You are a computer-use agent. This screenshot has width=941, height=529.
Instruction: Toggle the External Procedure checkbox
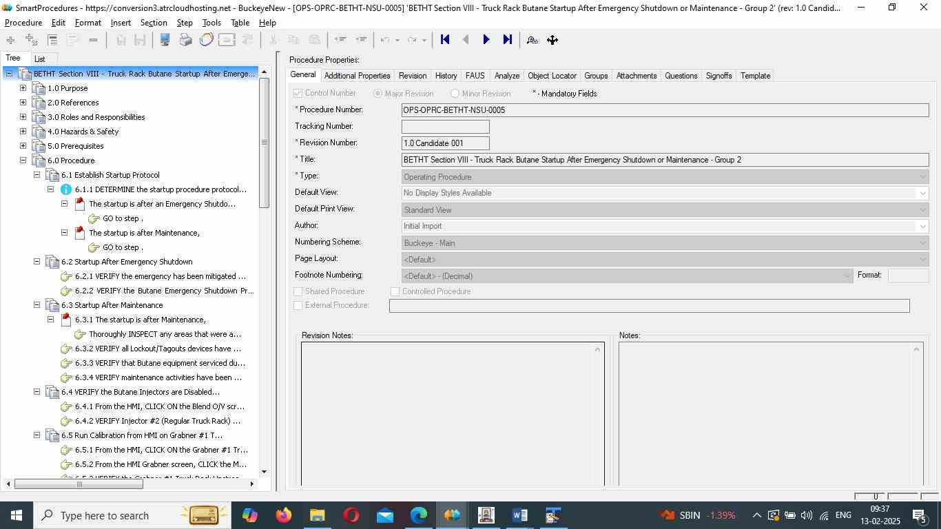(x=298, y=305)
